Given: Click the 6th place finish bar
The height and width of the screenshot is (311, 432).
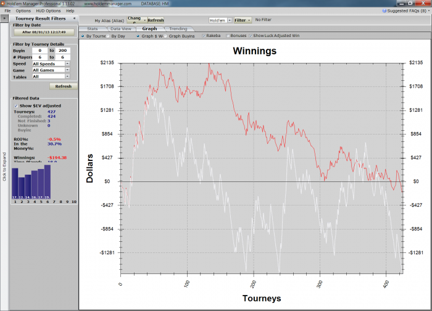Looking at the screenshot, I should (48, 182).
